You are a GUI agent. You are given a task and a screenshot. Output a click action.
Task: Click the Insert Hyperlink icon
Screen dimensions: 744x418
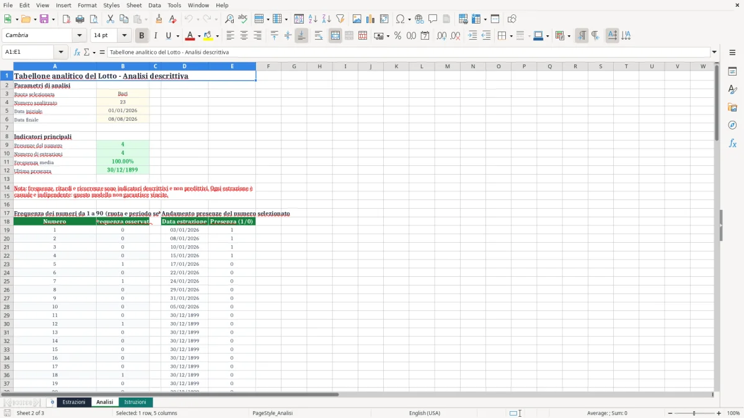pyautogui.click(x=420, y=19)
